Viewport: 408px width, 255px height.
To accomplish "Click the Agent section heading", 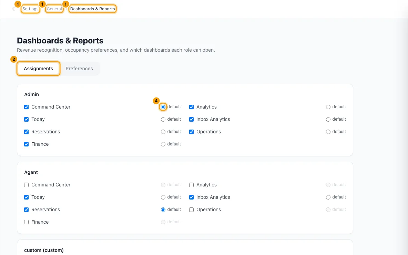I will pyautogui.click(x=31, y=172).
